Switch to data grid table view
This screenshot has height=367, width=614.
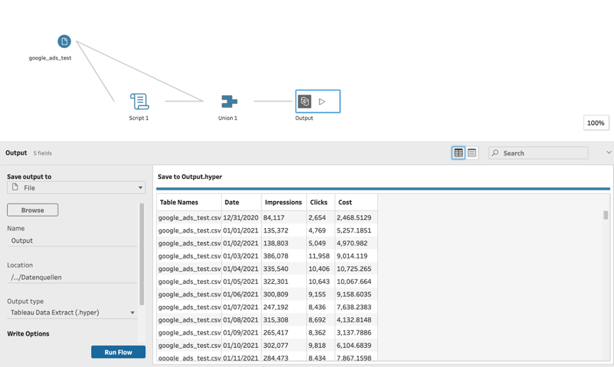(459, 153)
